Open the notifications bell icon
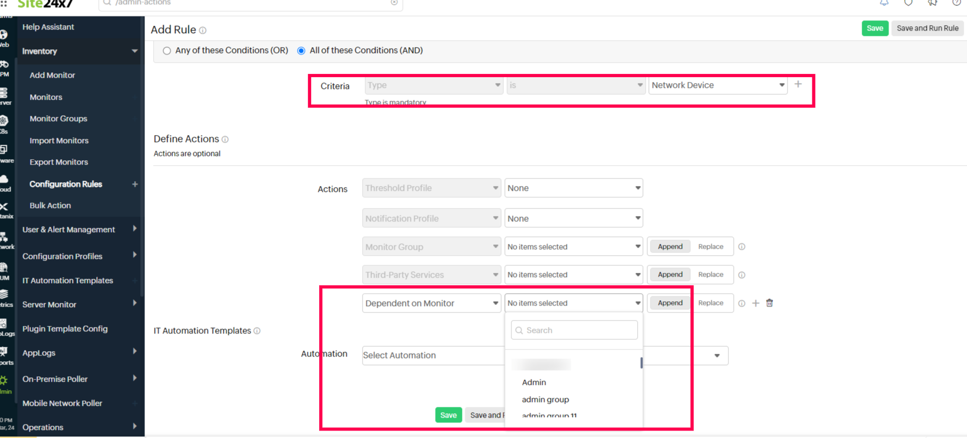967x438 pixels. pos(884,3)
